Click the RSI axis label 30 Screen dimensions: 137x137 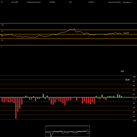(2, 40)
